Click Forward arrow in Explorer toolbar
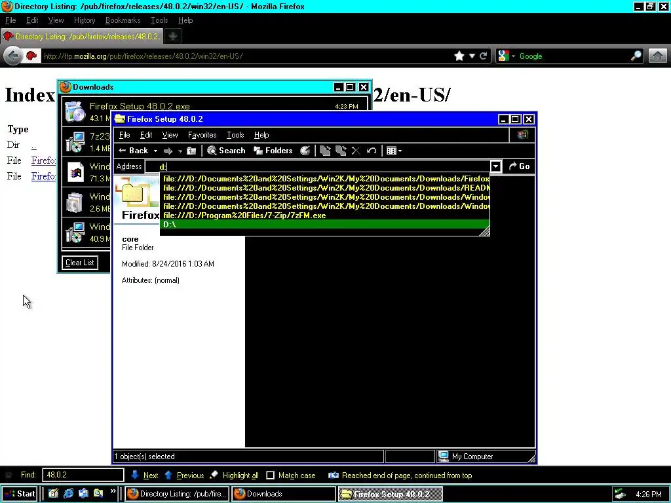671x503 pixels. 168,151
